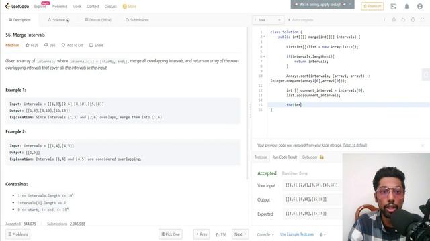The height and width of the screenshot is (241, 430).
Task: Click the Premium button
Action: pyautogui.click(x=372, y=6)
